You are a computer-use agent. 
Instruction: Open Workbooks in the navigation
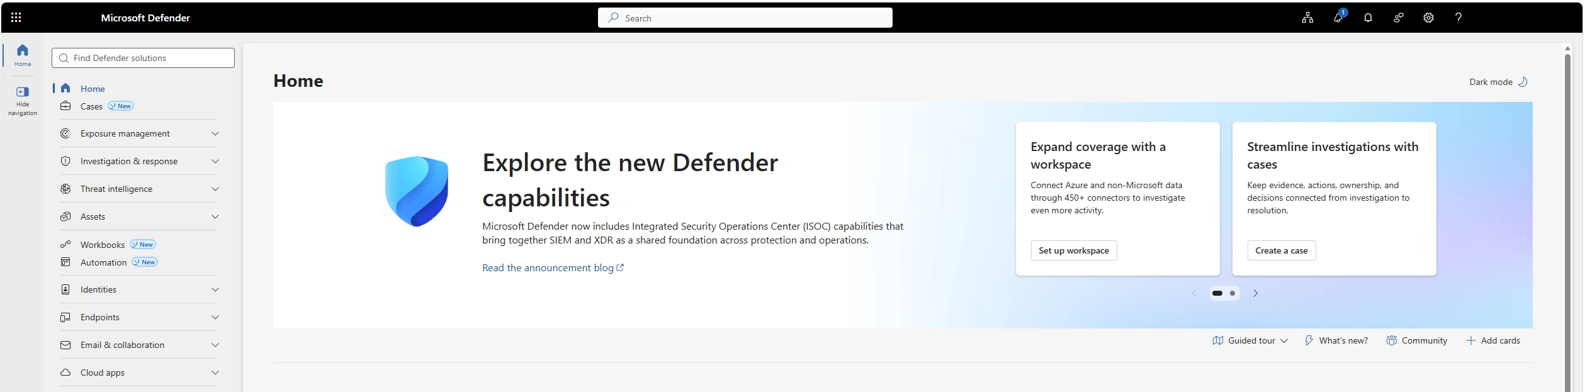tap(103, 245)
